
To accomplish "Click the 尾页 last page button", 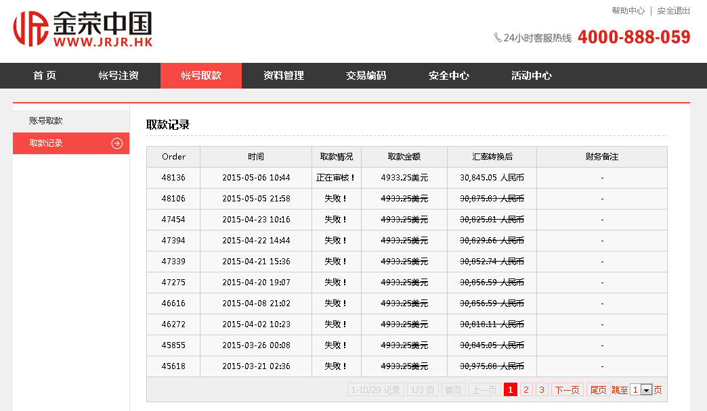I will [x=599, y=390].
